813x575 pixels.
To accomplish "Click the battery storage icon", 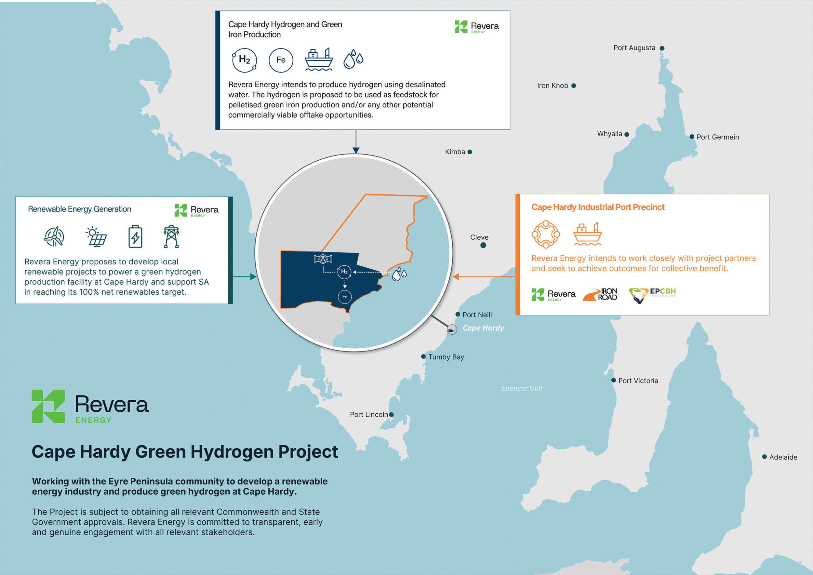I will (x=135, y=236).
